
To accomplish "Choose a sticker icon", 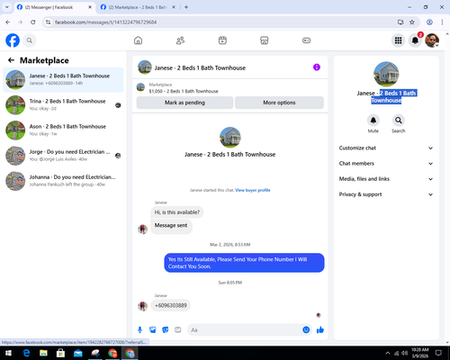I will tap(166, 330).
